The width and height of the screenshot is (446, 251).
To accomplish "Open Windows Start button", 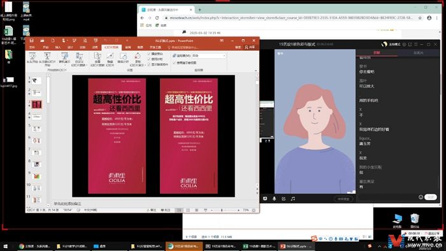I will (x=5, y=246).
